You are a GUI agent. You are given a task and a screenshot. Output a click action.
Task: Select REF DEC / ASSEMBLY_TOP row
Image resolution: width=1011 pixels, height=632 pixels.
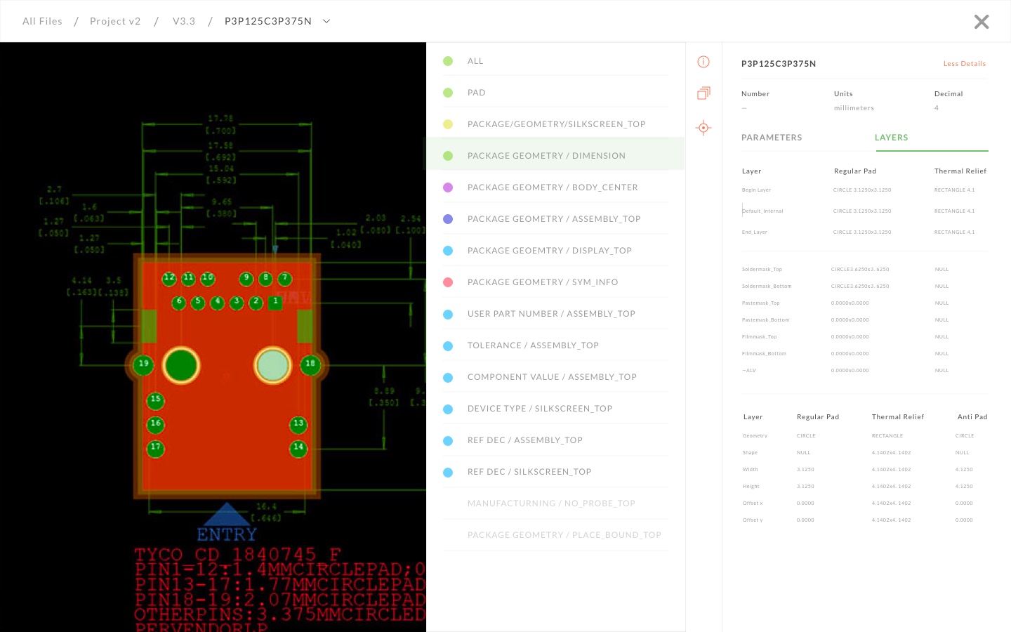[555, 440]
